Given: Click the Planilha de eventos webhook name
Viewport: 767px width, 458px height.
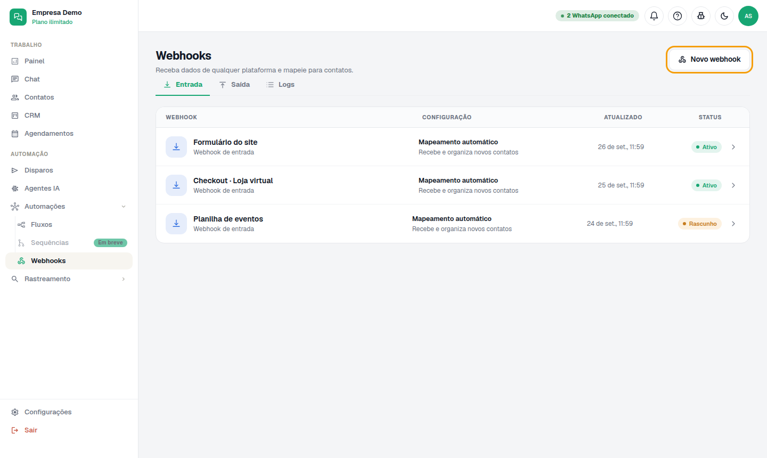Looking at the screenshot, I should click(x=228, y=219).
